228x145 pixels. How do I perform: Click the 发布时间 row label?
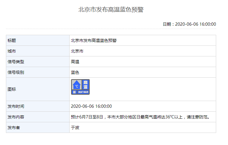tap(16, 106)
